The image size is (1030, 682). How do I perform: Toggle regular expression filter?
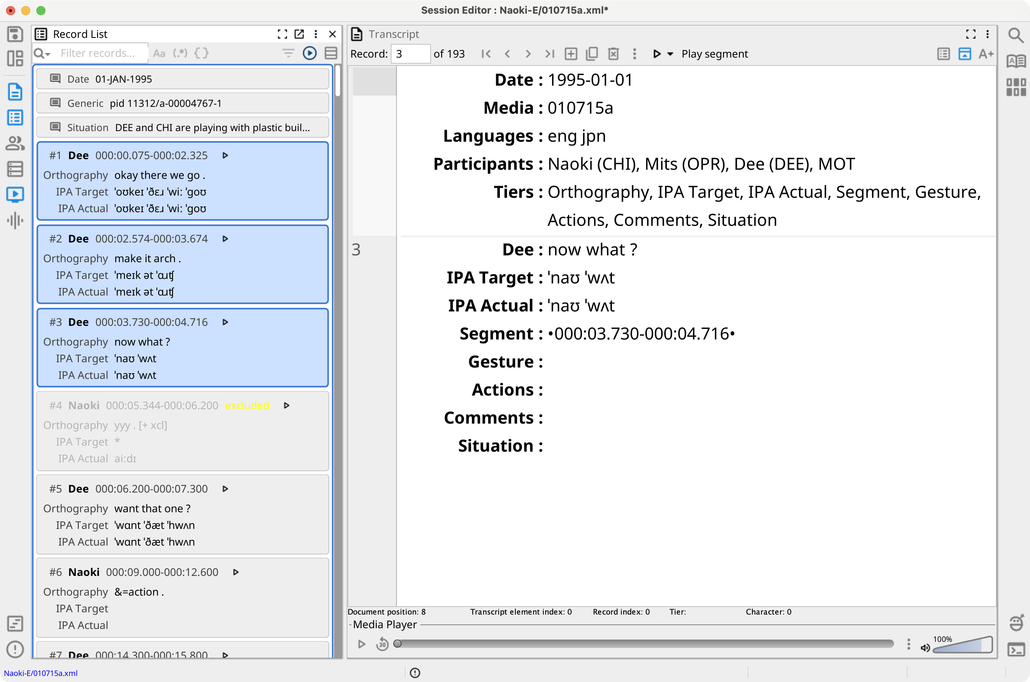[180, 53]
